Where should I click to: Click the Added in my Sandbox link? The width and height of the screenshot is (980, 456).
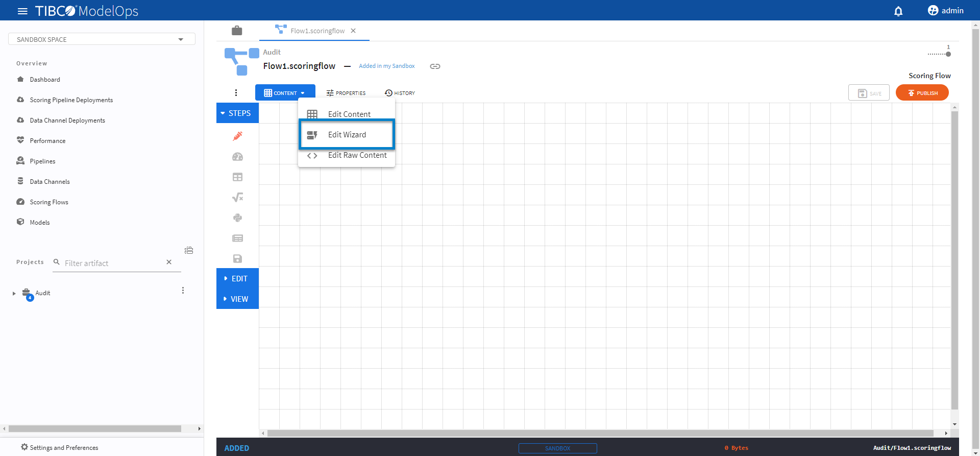click(387, 66)
